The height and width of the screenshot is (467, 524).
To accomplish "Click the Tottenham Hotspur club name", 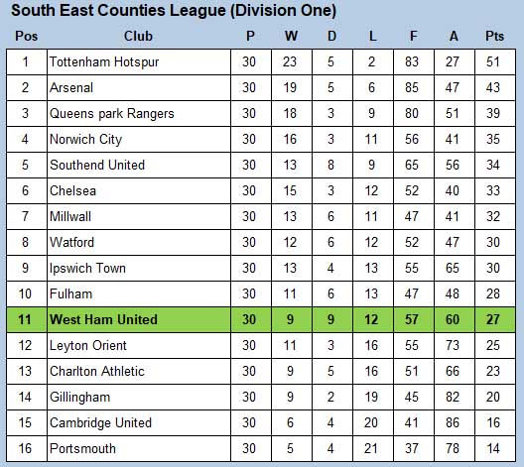I will (x=104, y=62).
